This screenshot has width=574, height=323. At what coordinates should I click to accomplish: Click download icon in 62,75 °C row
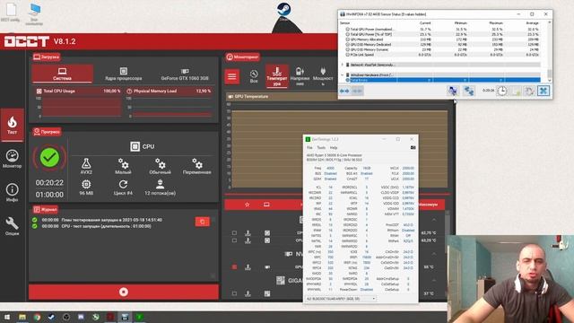(248, 233)
